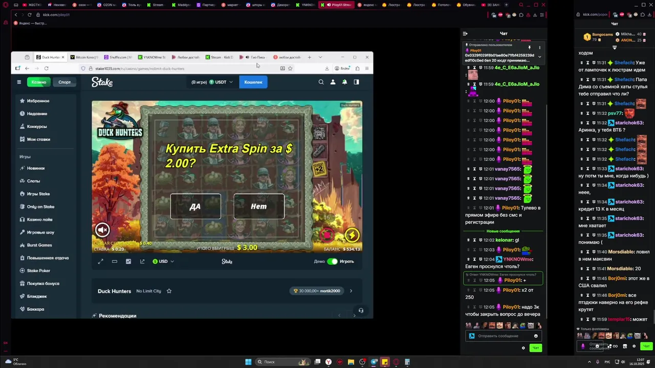655x368 pixels.
Task: Click the Stake logo
Action: click(102, 82)
